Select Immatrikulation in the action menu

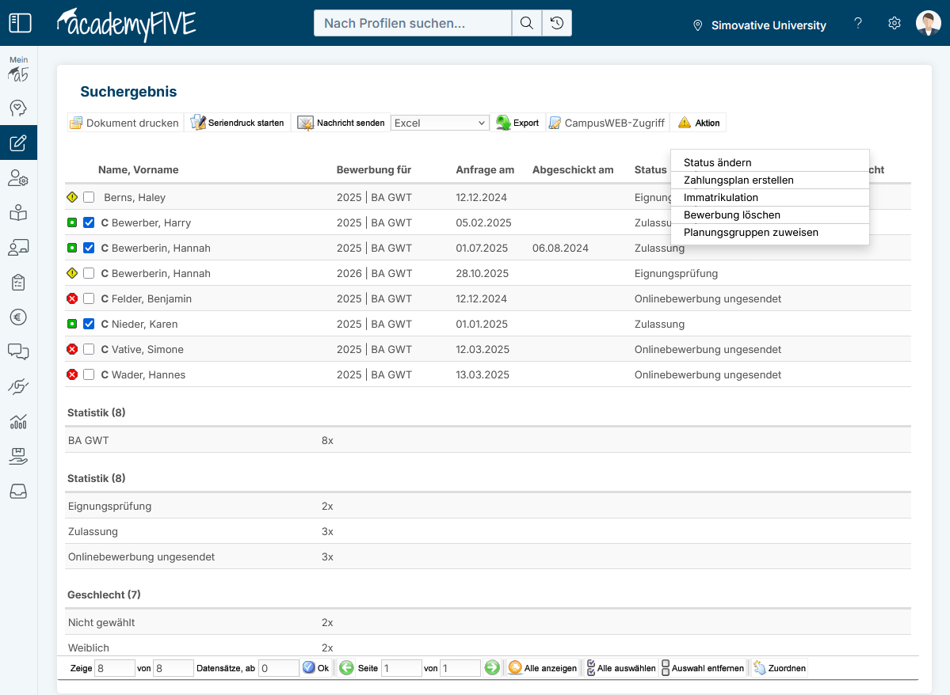[720, 197]
